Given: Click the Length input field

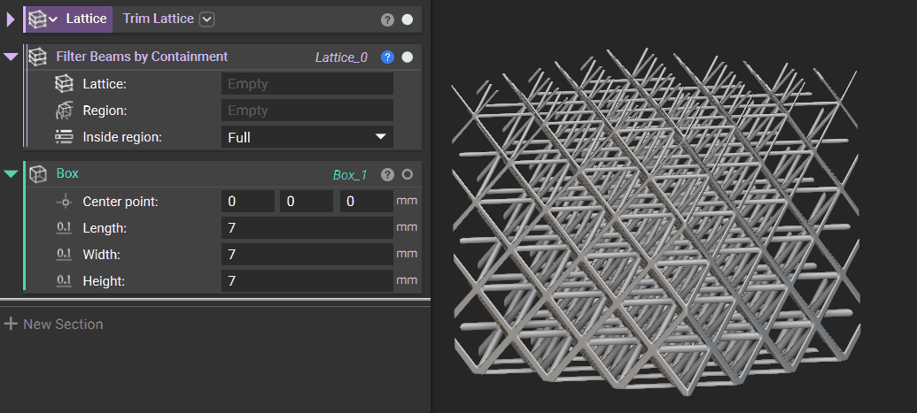Looking at the screenshot, I should click(x=307, y=228).
